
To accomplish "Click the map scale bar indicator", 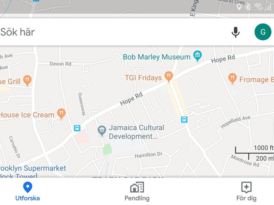I will point(254,153).
